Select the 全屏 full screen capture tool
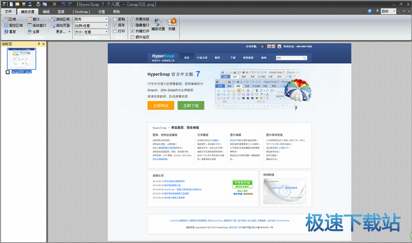Viewport: 412px width, 243px height. point(34,31)
